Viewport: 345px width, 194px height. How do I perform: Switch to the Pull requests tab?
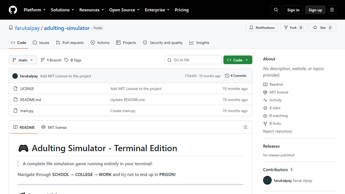pyautogui.click(x=70, y=43)
